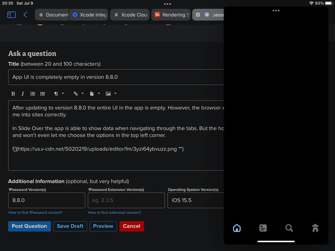Expand the file attachment dropdown
The height and width of the screenshot is (251, 335).
coord(95,94)
